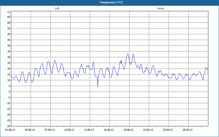Click the 40 y-axis label
The width and height of the screenshot is (219, 137).
click(9, 45)
